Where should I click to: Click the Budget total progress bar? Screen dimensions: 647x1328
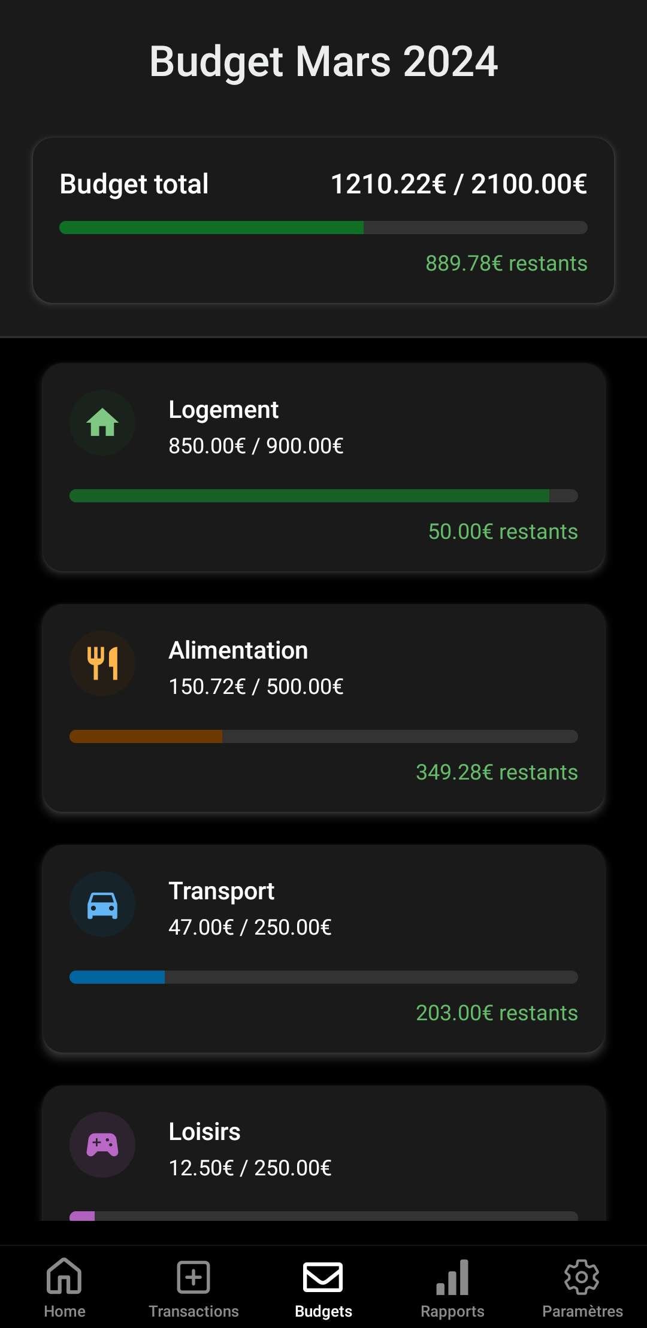(323, 228)
